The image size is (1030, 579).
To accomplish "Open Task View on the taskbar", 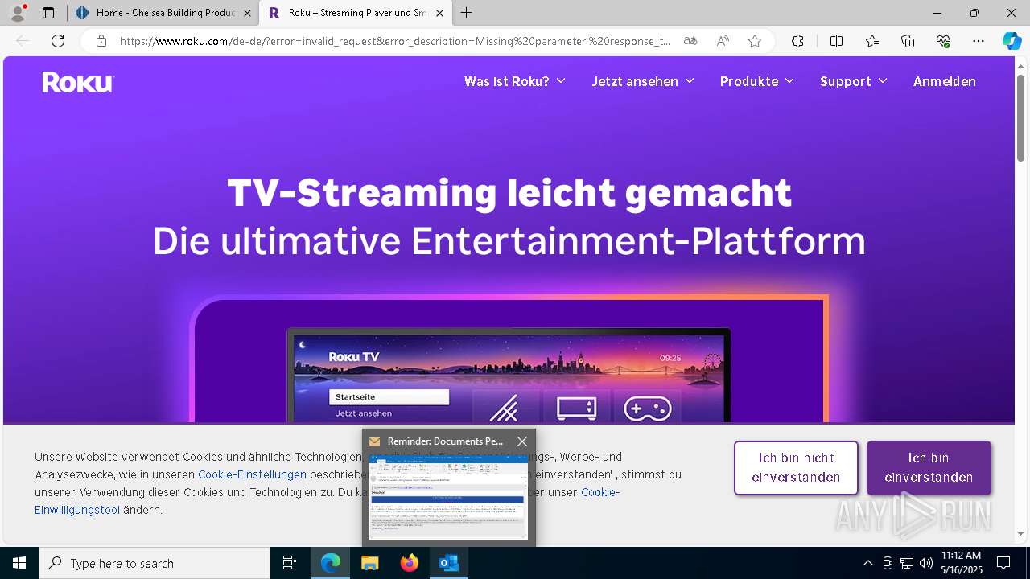I will click(x=290, y=563).
